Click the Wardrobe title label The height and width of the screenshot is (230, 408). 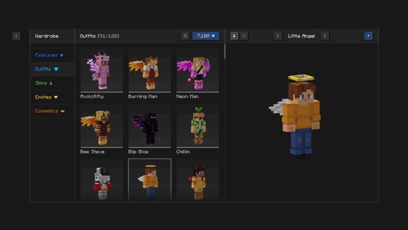(47, 36)
